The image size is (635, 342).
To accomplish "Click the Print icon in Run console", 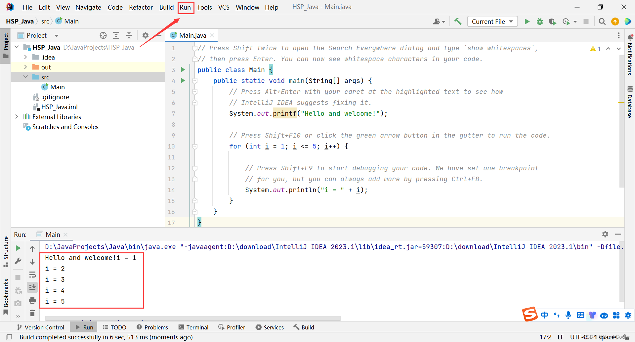I will pos(32,301).
